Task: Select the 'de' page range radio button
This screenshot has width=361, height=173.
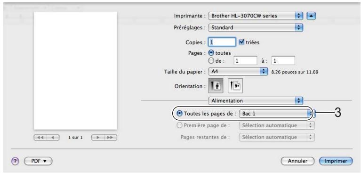Action: tap(211, 61)
